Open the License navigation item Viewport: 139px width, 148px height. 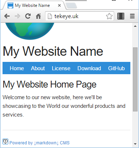[x=61, y=68]
